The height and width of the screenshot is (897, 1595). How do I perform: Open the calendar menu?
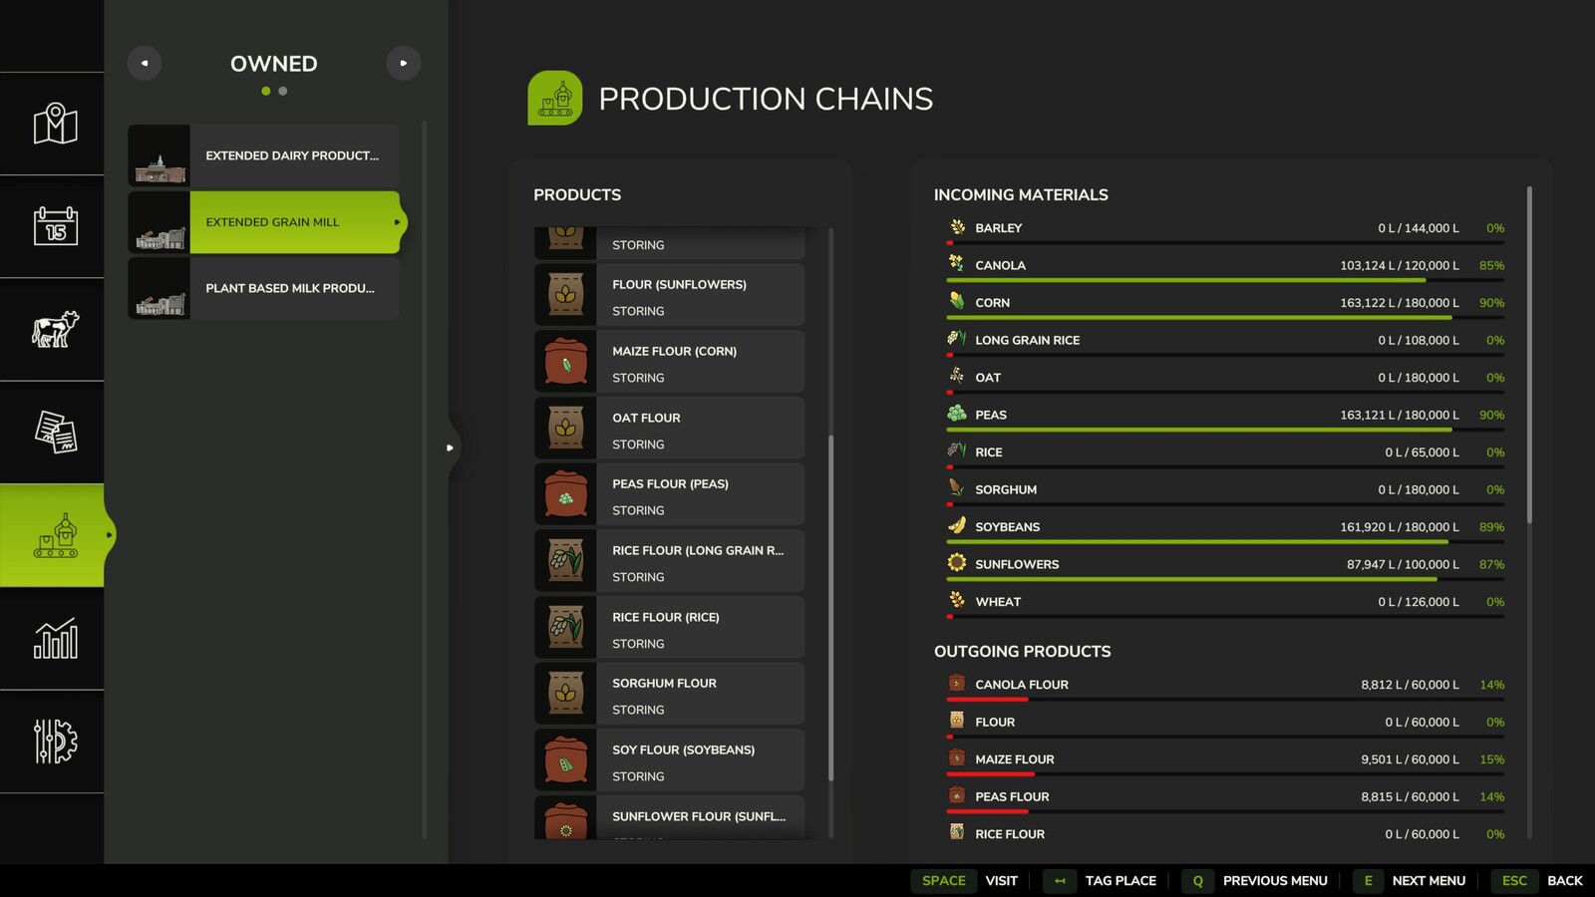52,227
